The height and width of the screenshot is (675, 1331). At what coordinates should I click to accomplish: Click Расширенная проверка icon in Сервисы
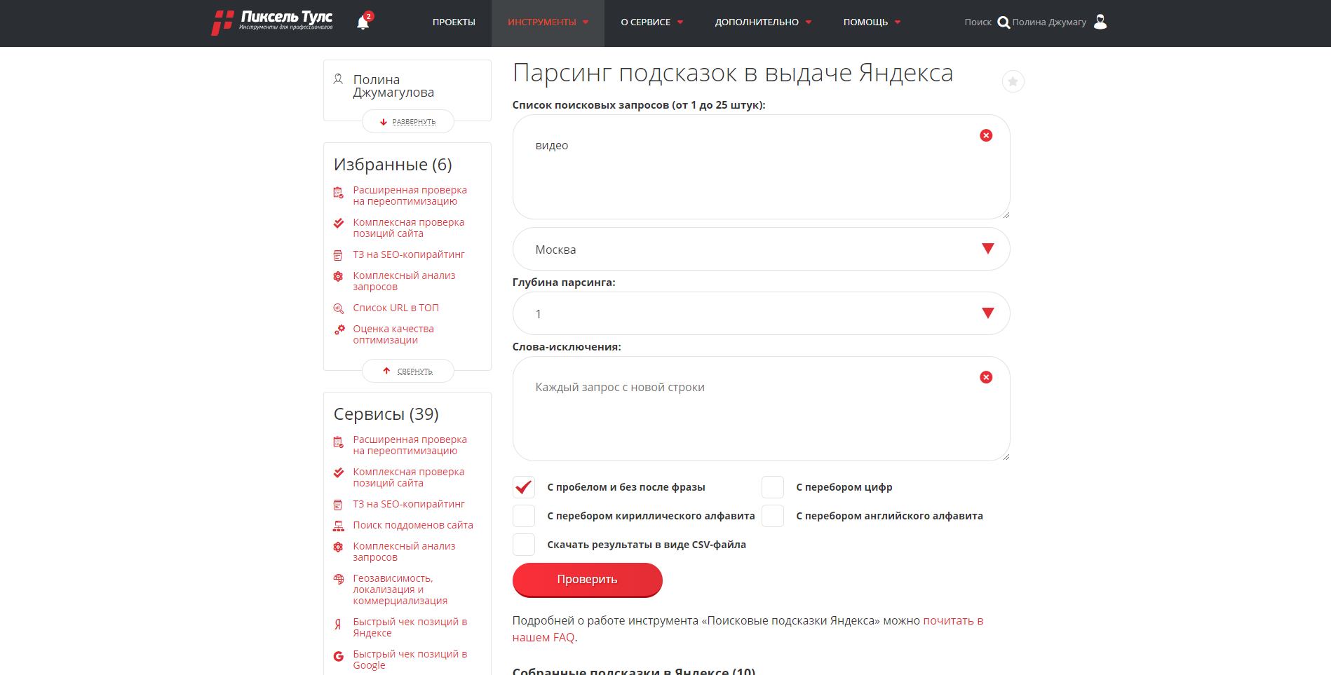(x=338, y=442)
